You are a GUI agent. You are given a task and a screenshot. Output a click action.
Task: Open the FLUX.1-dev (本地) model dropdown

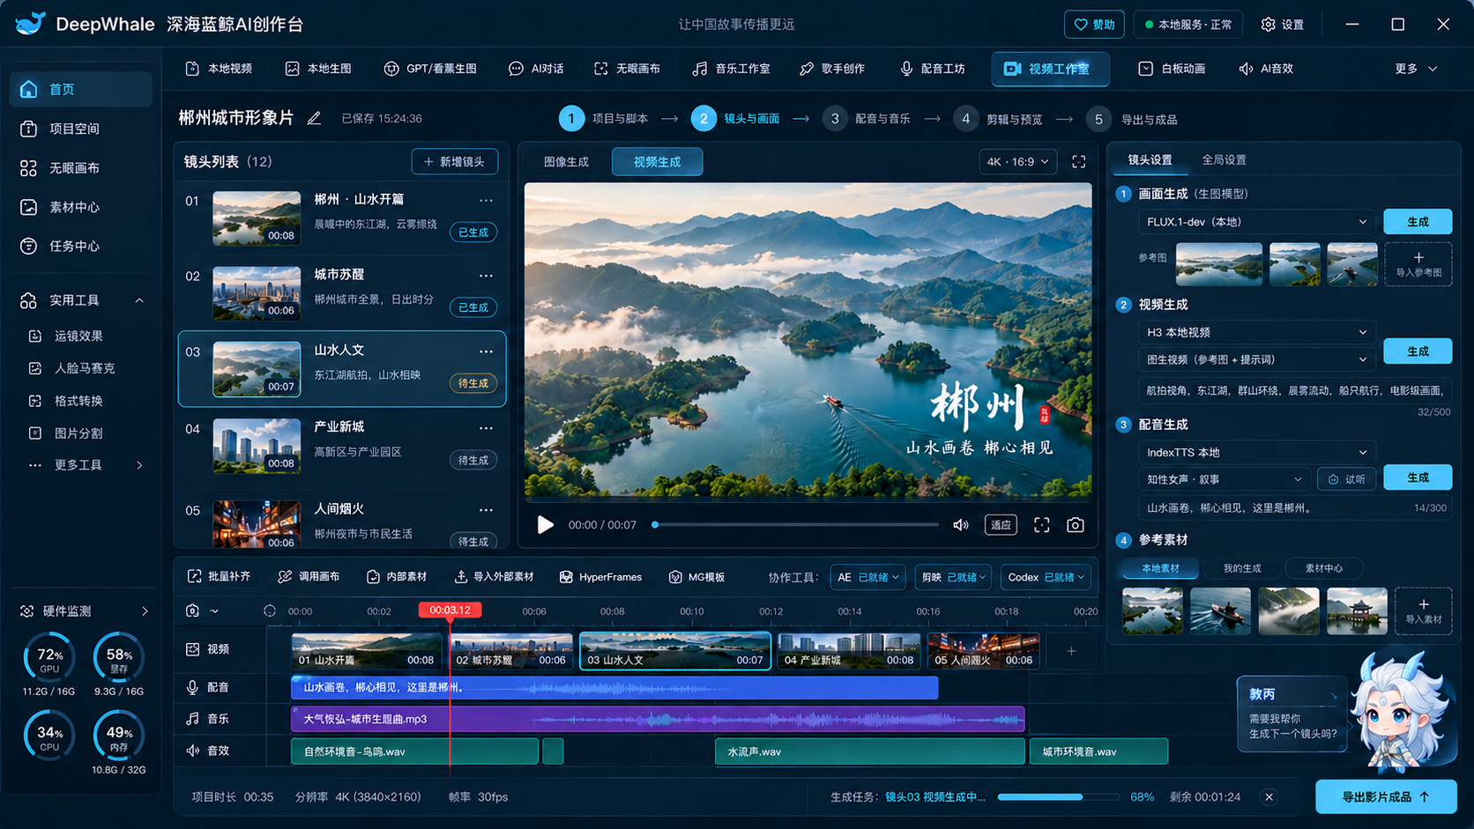tap(1257, 222)
